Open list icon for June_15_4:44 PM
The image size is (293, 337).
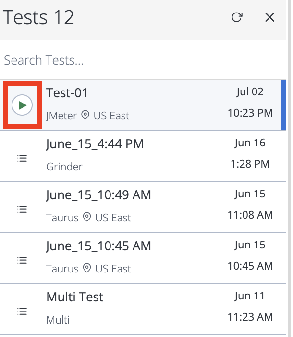(22, 158)
